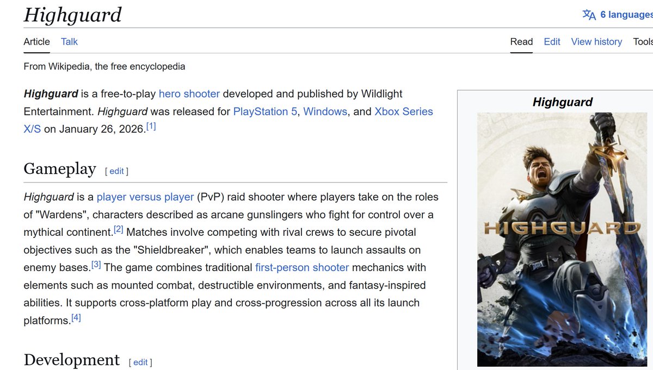653x370 pixels.
Task: Open the Talk tab
Action: (x=69, y=42)
